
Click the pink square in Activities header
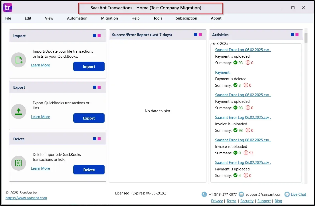(x=297, y=35)
